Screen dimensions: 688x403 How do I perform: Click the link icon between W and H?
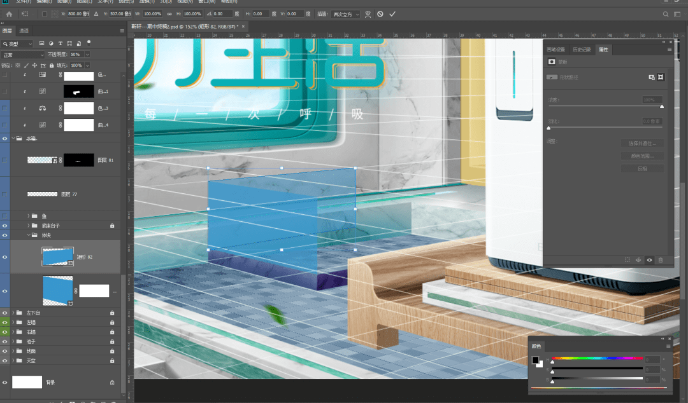pyautogui.click(x=169, y=14)
